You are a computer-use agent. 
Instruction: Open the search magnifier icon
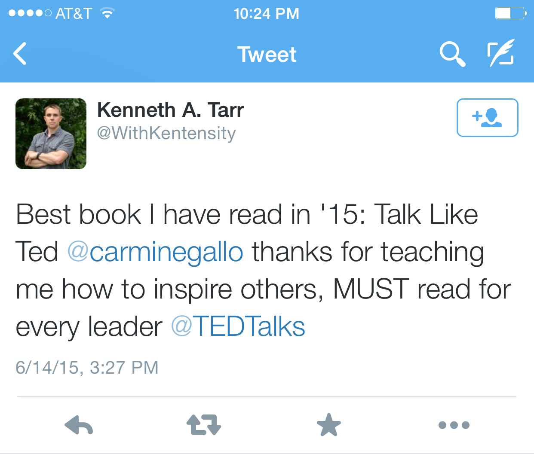(x=453, y=54)
